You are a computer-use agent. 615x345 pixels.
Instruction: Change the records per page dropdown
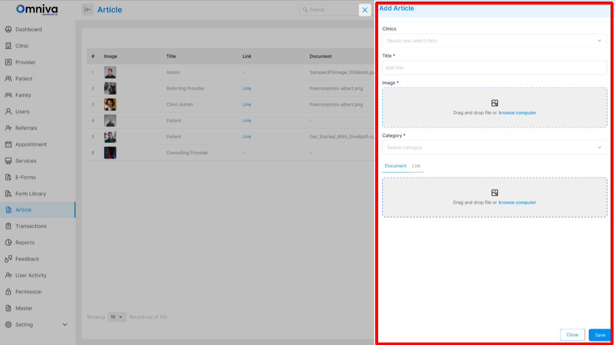[x=117, y=317]
